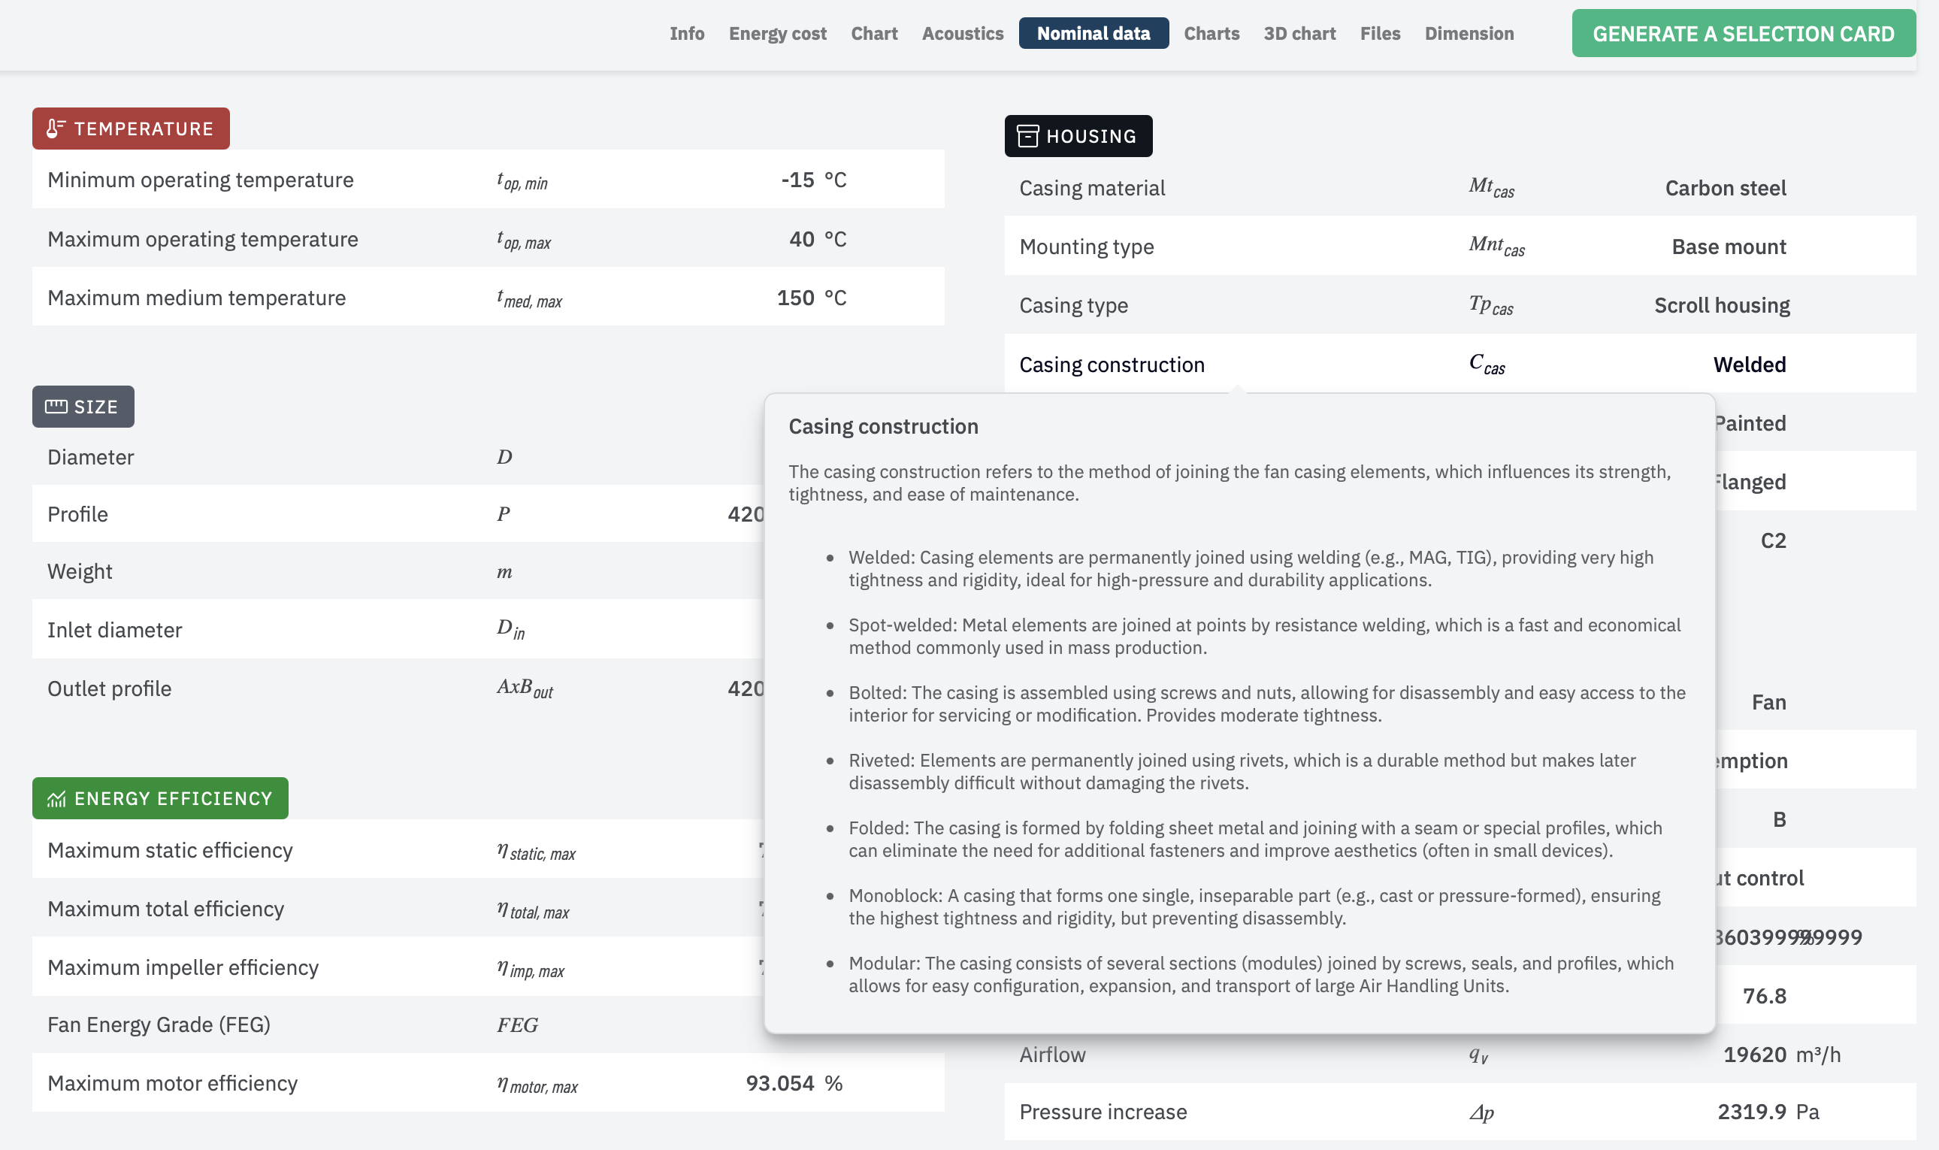Click the 2319.9 Pa pressure value

pos(1768,1113)
